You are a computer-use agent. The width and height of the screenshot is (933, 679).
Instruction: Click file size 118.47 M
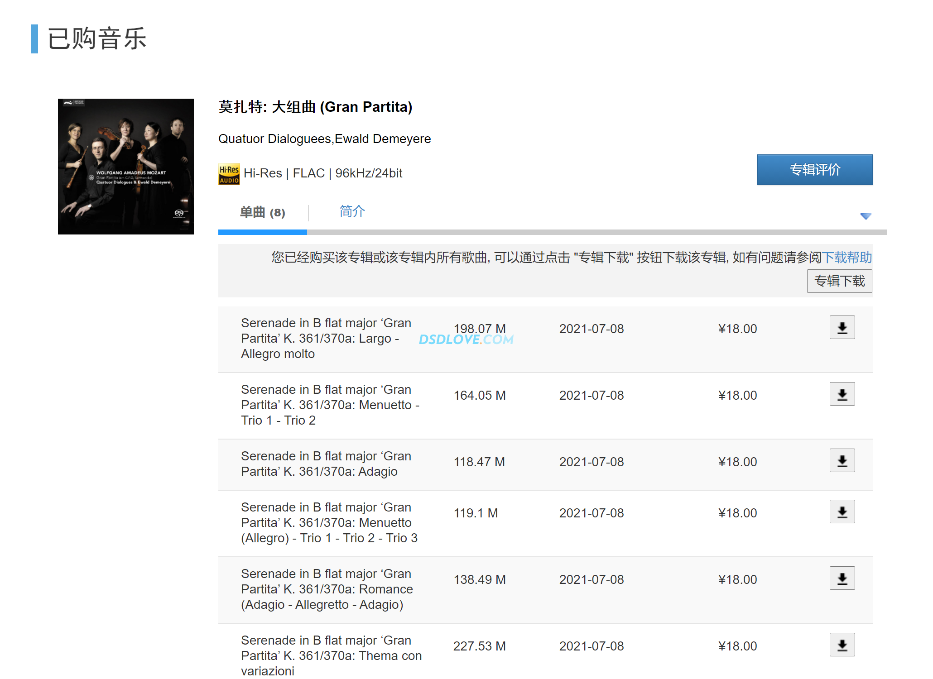click(479, 462)
